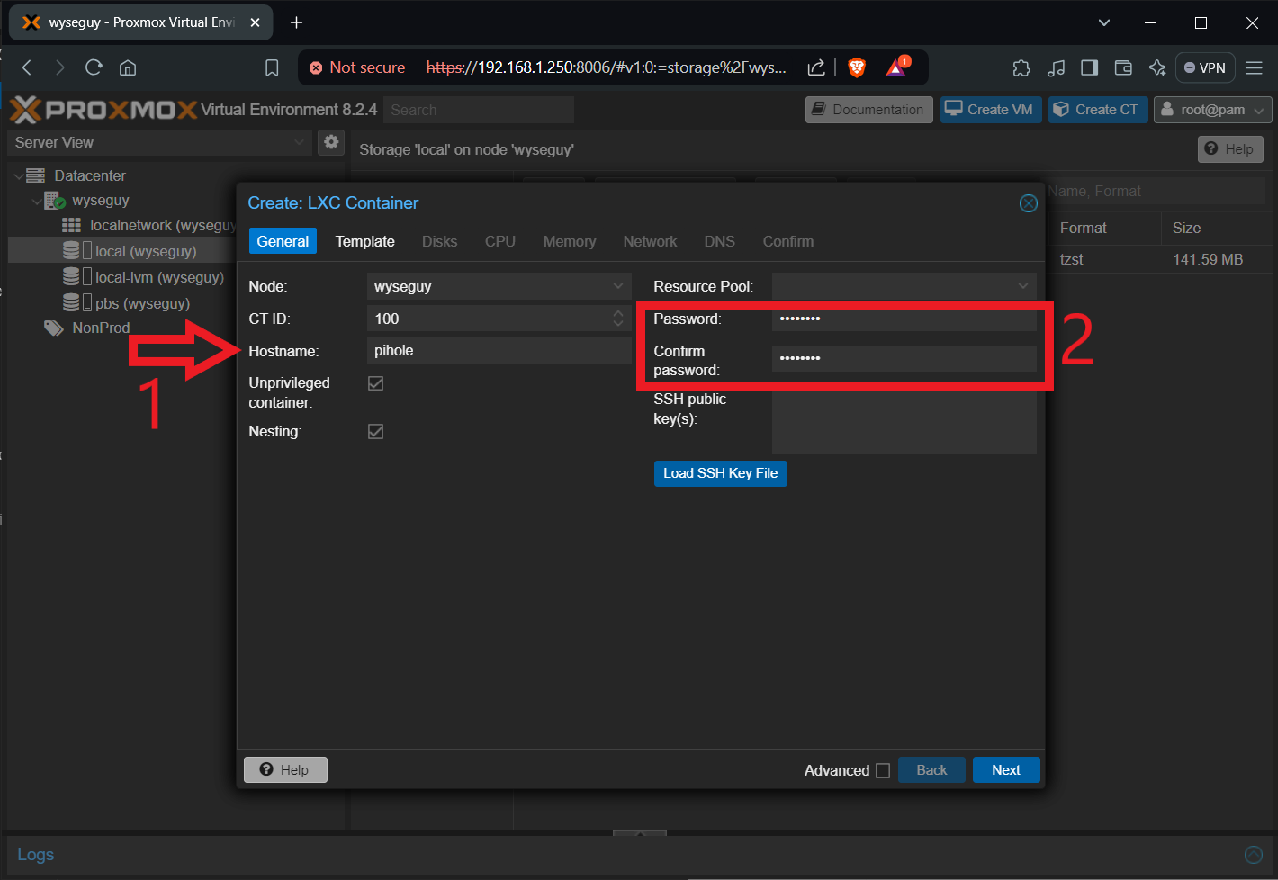Toggle the browser sidebar panel icon
This screenshot has height=880, width=1278.
click(1089, 67)
